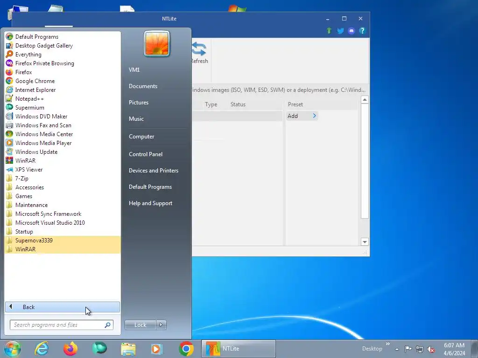Open the Discord link in NTLite
The height and width of the screenshot is (358, 478).
pyautogui.click(x=351, y=31)
